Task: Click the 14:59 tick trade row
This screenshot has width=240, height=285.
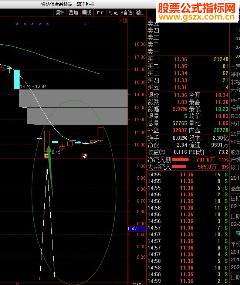Action: pyautogui.click(x=188, y=281)
